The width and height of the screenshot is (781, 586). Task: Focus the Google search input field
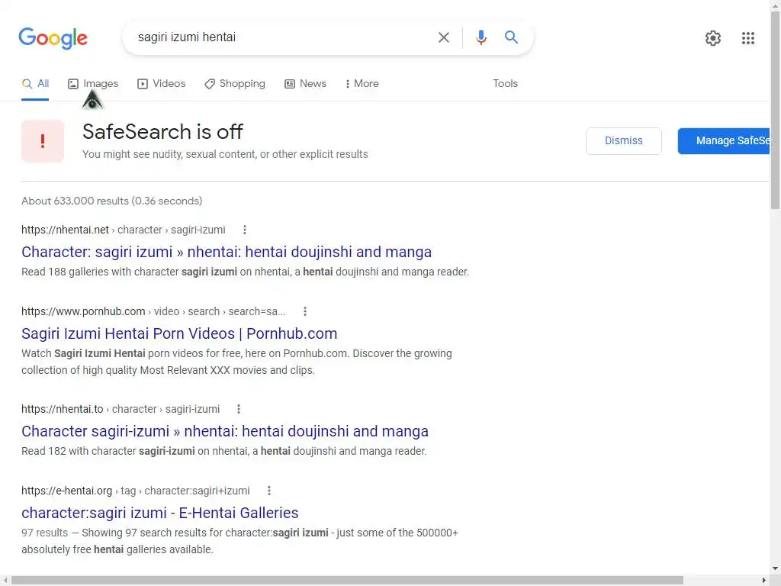(282, 37)
